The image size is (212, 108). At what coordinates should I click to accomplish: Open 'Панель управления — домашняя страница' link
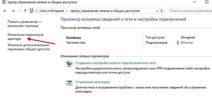(24, 24)
